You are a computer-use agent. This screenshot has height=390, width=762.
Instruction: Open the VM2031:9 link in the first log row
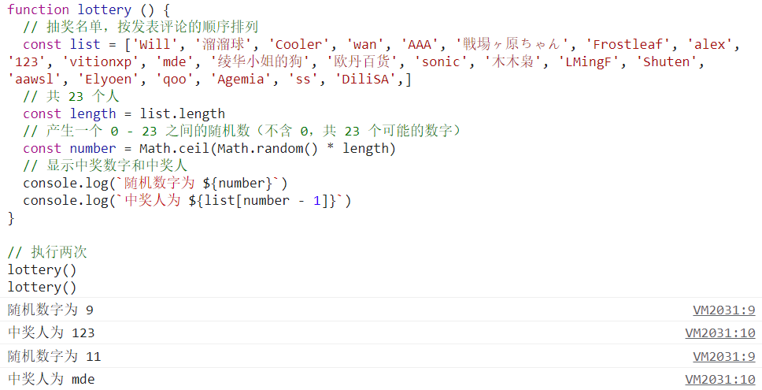[724, 310]
